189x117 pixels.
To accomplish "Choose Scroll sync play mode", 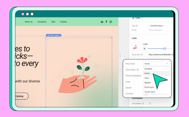I will pos(149,87).
